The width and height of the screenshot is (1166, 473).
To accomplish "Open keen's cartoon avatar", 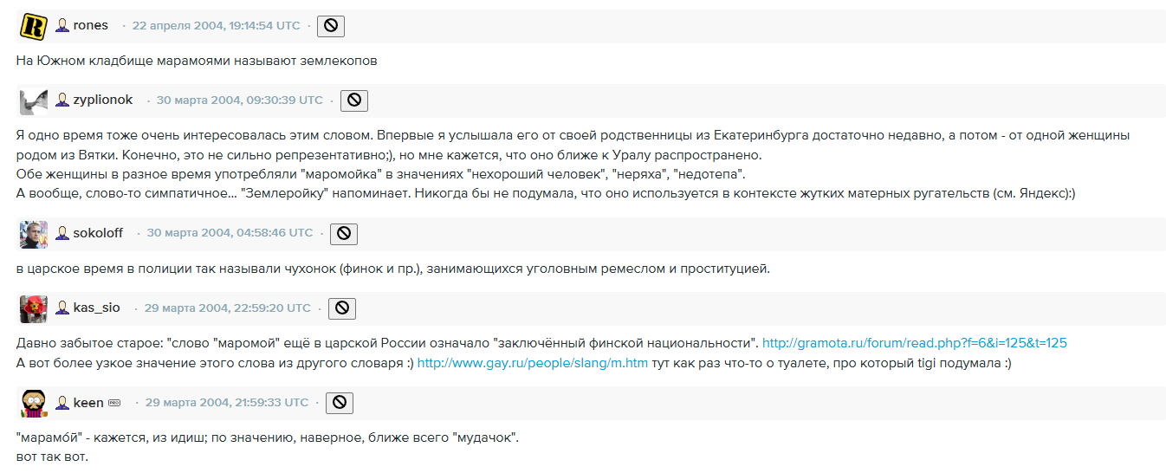I will click(33, 404).
